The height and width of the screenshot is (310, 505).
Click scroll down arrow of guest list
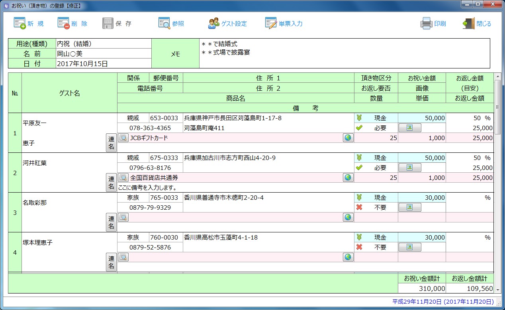(497, 290)
